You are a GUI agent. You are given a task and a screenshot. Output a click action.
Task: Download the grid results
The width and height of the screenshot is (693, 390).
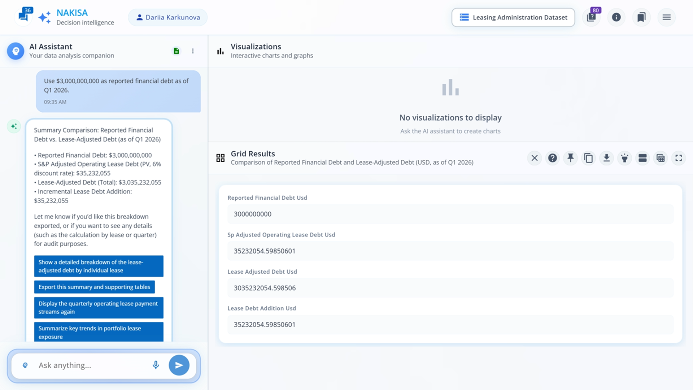(x=606, y=158)
